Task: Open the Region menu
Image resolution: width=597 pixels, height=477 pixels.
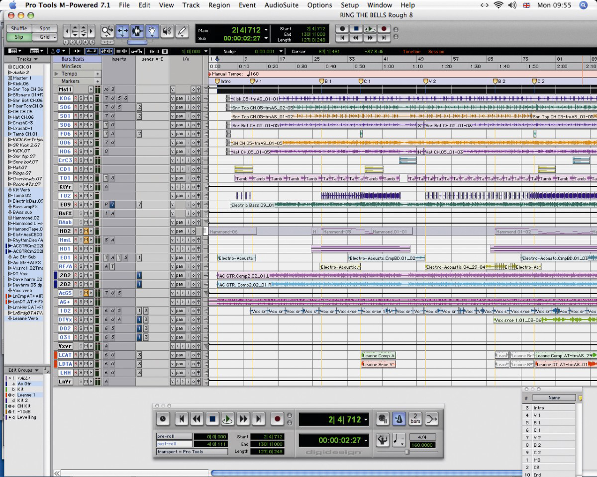Action: click(x=219, y=5)
